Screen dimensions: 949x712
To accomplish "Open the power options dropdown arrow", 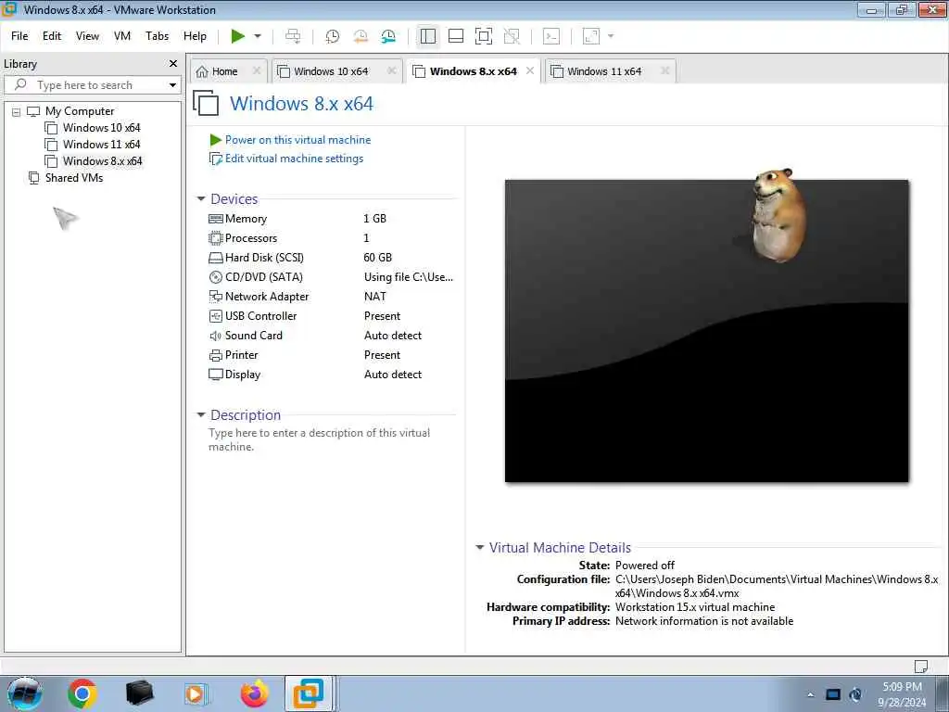I will 258,36.
